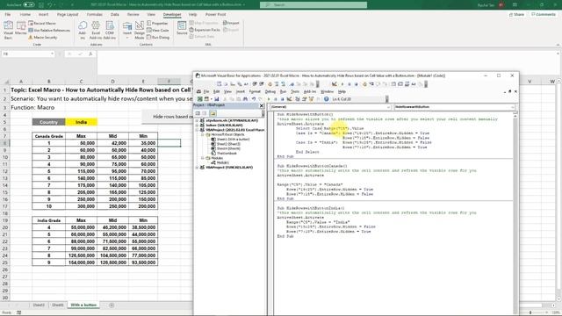Open the Format menu in VBA
Screen dimensions: 562x316
(255, 91)
